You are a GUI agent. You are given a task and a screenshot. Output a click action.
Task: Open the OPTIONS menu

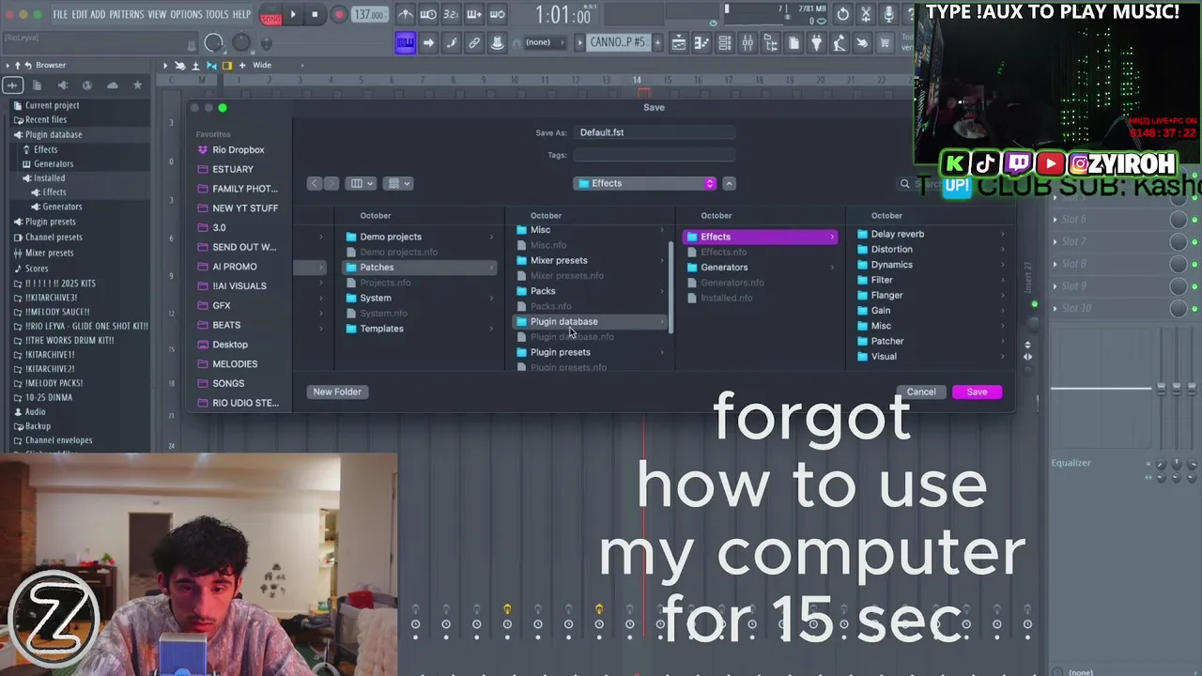[x=186, y=14]
